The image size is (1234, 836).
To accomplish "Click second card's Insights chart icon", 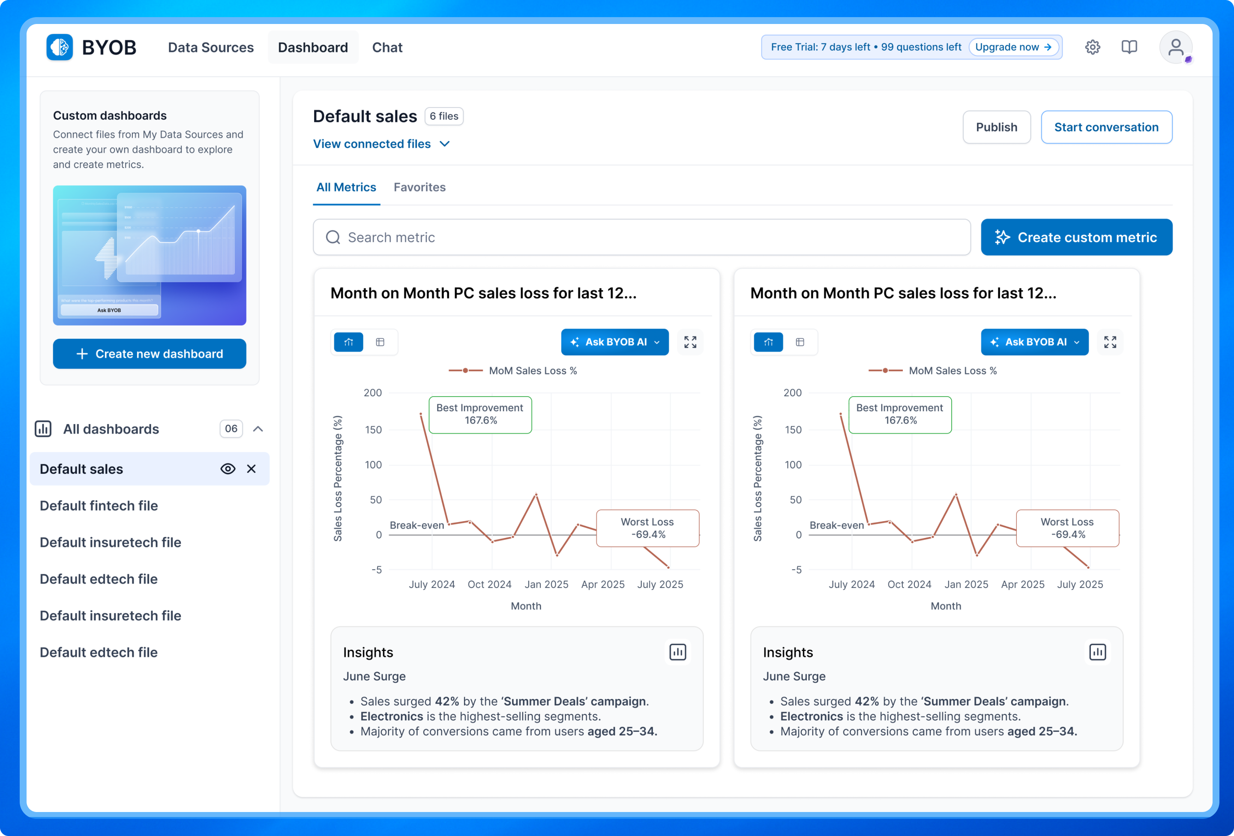I will coord(1098,652).
